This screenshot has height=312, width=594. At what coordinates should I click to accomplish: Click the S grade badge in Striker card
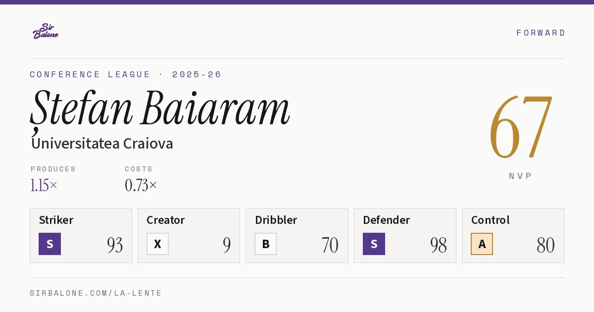click(x=49, y=244)
